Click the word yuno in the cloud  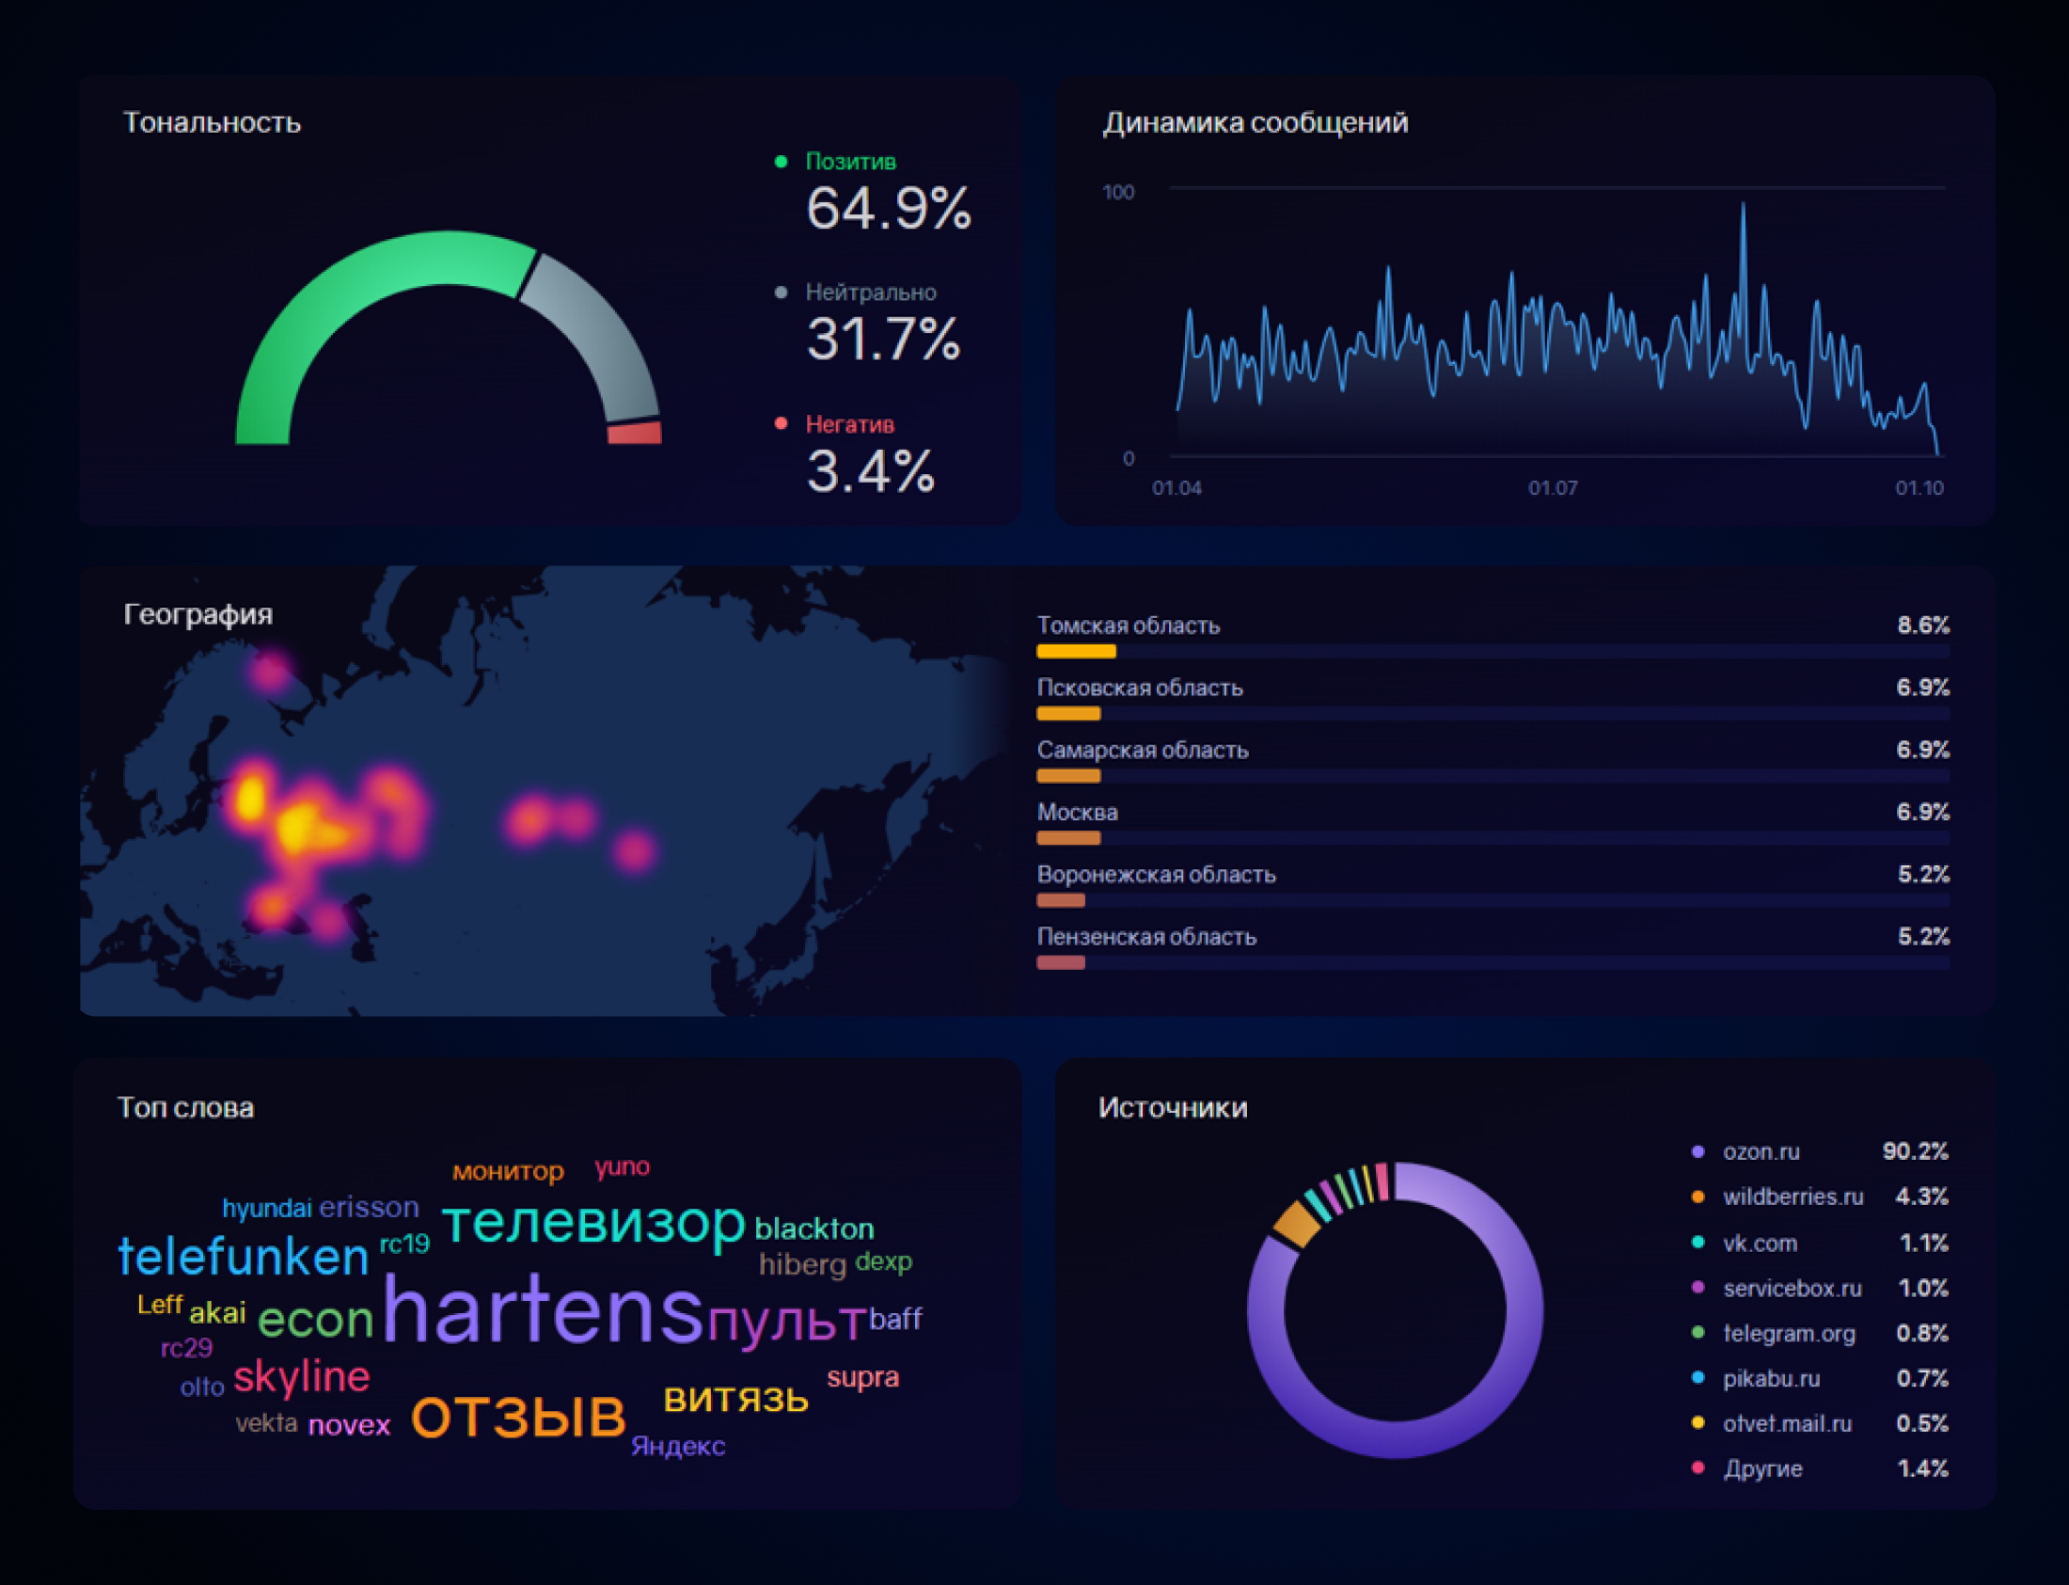(x=623, y=1167)
